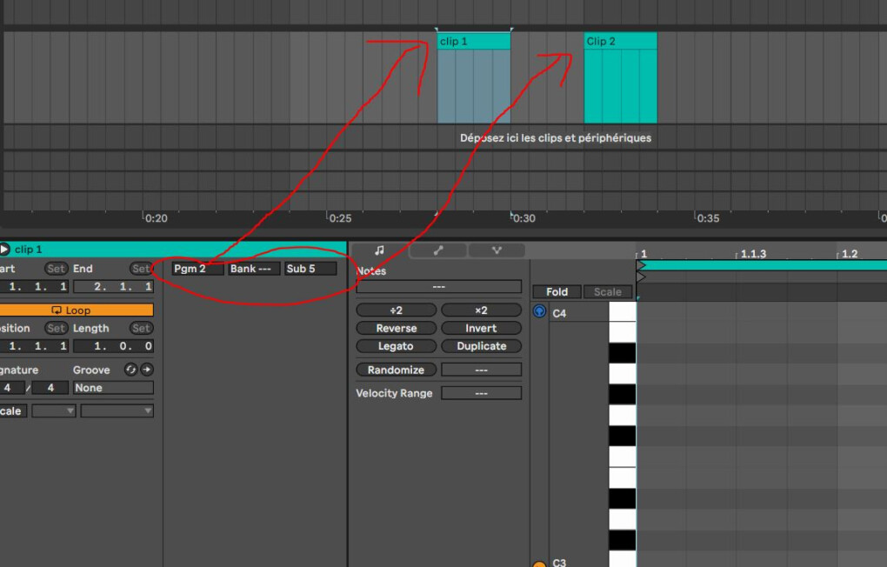Click the Bank --- selector box
The height and width of the screenshot is (567, 887).
(x=254, y=268)
